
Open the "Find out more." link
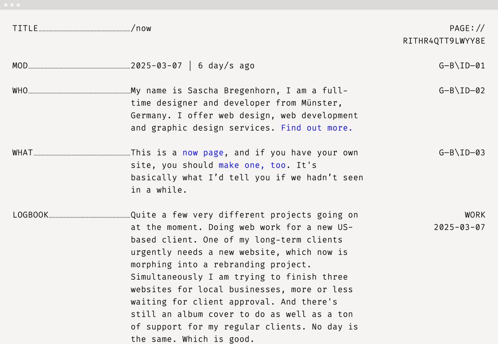[x=316, y=128]
